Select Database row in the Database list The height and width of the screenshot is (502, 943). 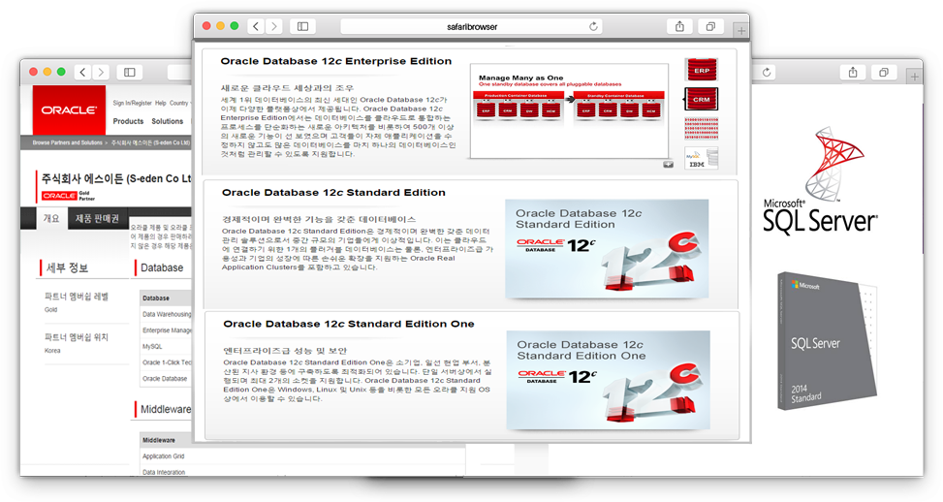166,298
